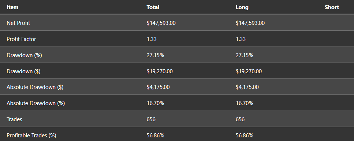Select the Profit Factor row label
Screen dimensions: 354x141
[x=21, y=39]
